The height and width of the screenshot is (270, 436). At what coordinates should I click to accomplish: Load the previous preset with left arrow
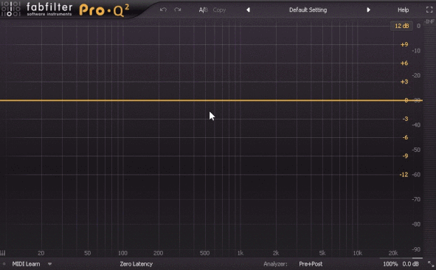click(248, 10)
